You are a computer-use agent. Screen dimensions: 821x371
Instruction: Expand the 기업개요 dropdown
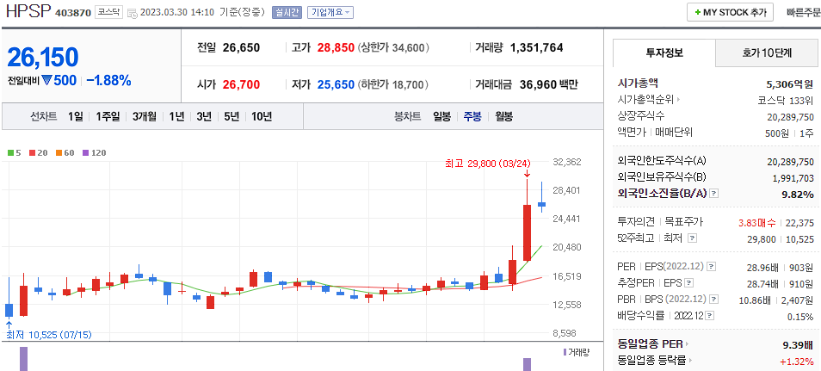click(x=330, y=12)
